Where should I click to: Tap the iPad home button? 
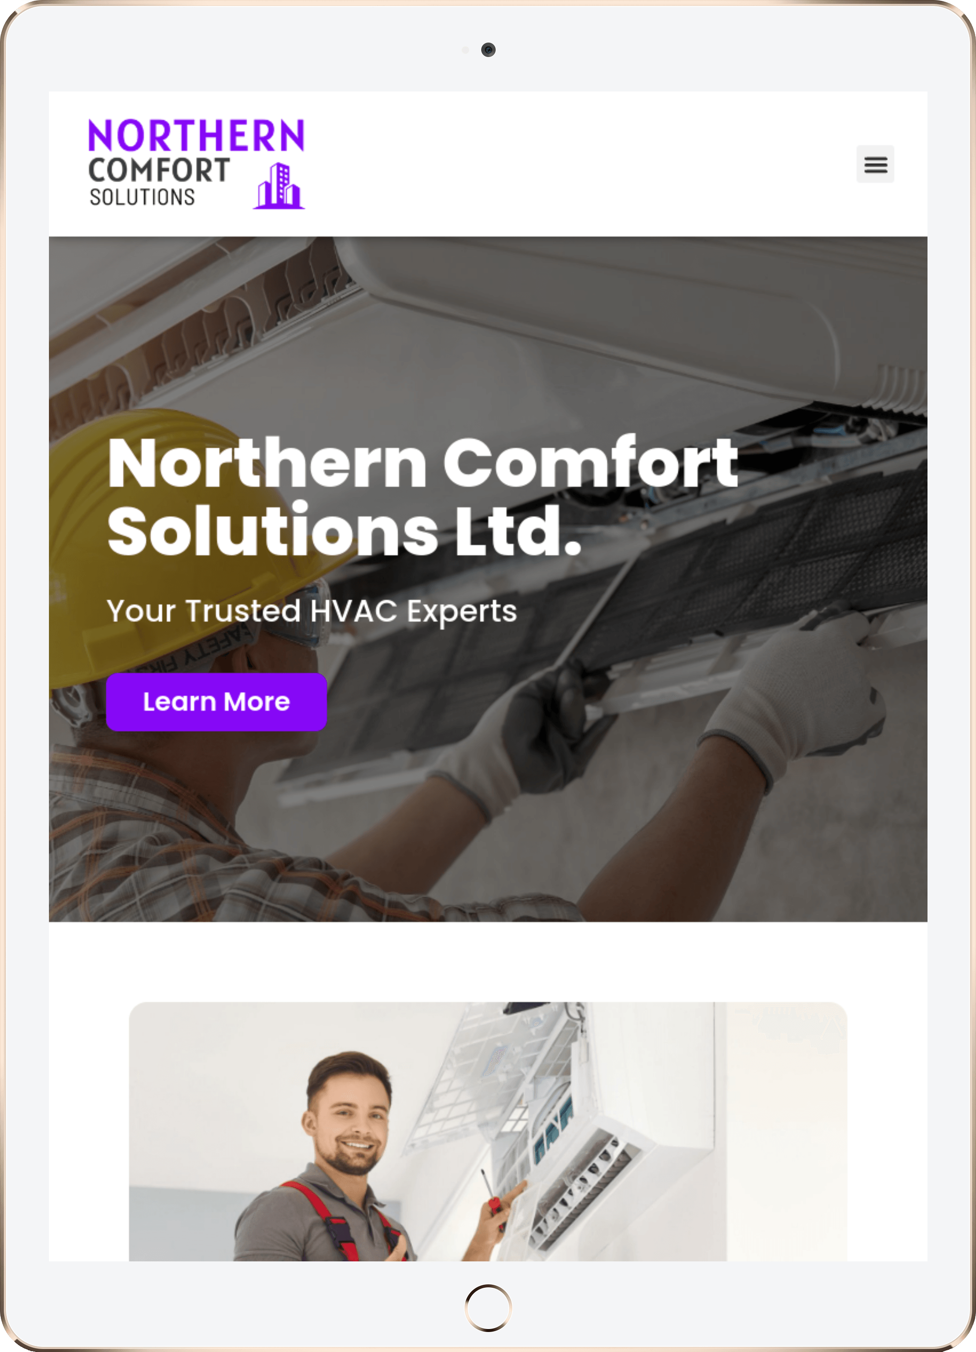coord(488,1307)
